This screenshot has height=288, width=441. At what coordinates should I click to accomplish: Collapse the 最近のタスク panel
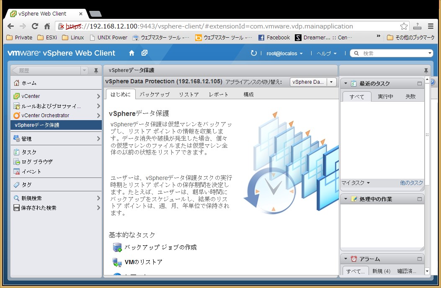click(346, 84)
